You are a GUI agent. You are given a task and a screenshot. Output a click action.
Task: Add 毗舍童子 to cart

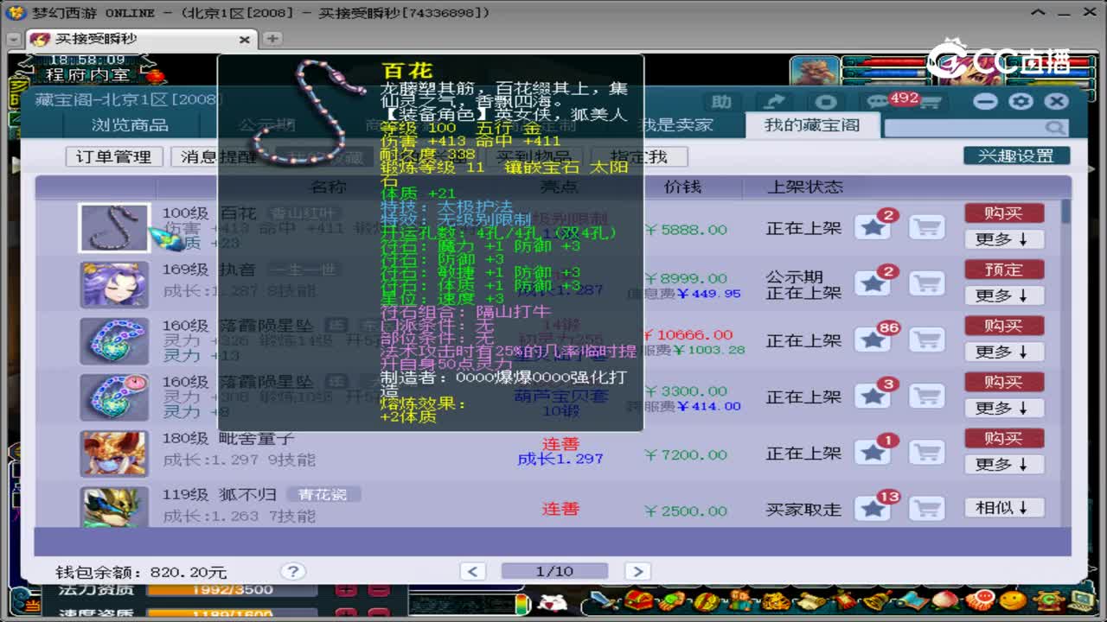click(926, 453)
